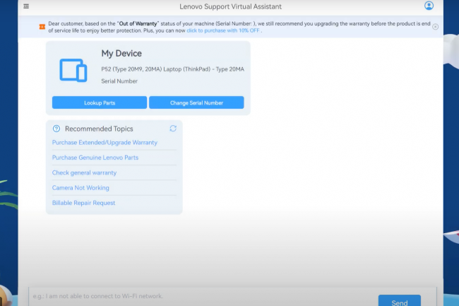Follow the 'click to purchase with 10% OFF' link
This screenshot has width=459, height=306.
pyautogui.click(x=223, y=30)
